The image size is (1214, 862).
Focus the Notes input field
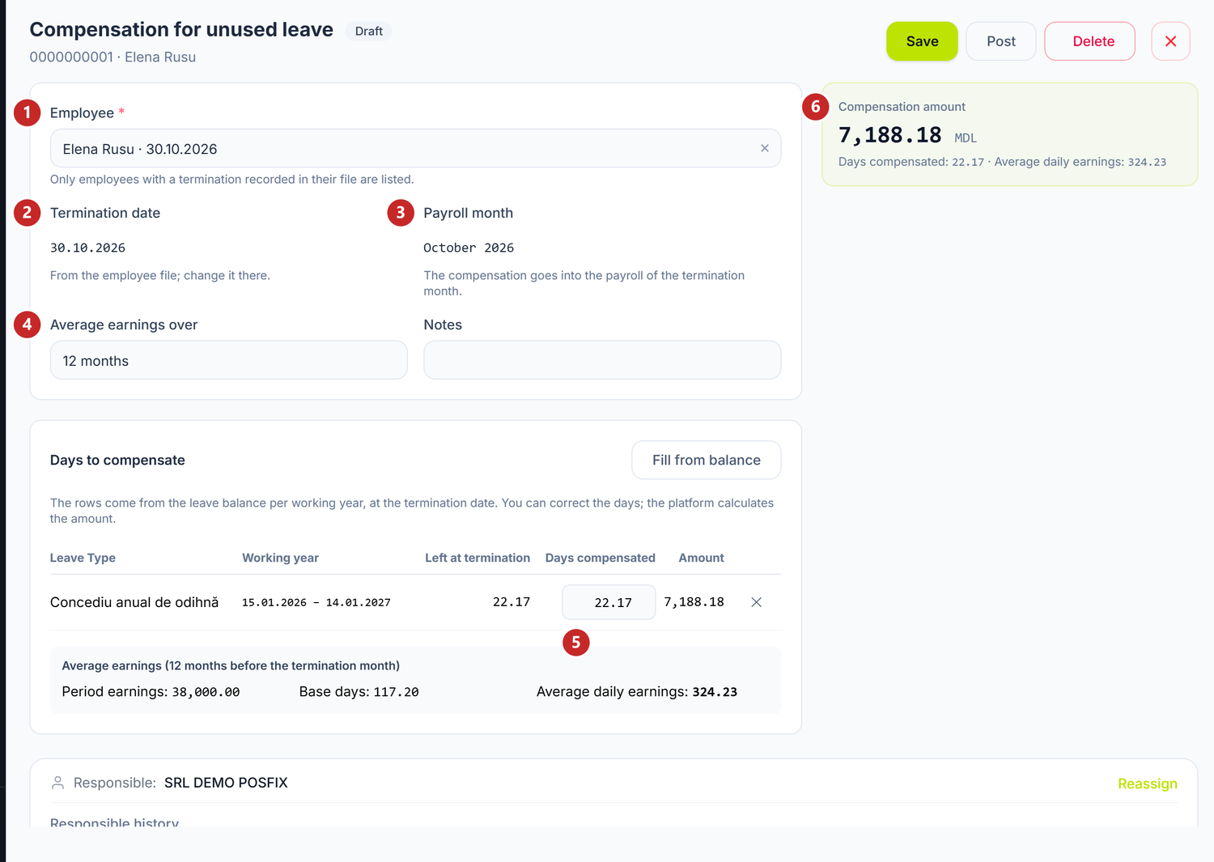[602, 360]
